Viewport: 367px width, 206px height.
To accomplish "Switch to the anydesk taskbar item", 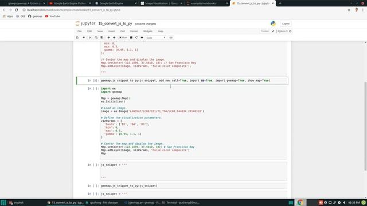I will [17, 203].
